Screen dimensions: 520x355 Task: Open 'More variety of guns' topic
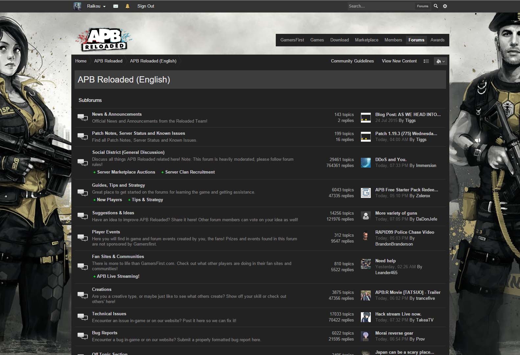coord(396,213)
